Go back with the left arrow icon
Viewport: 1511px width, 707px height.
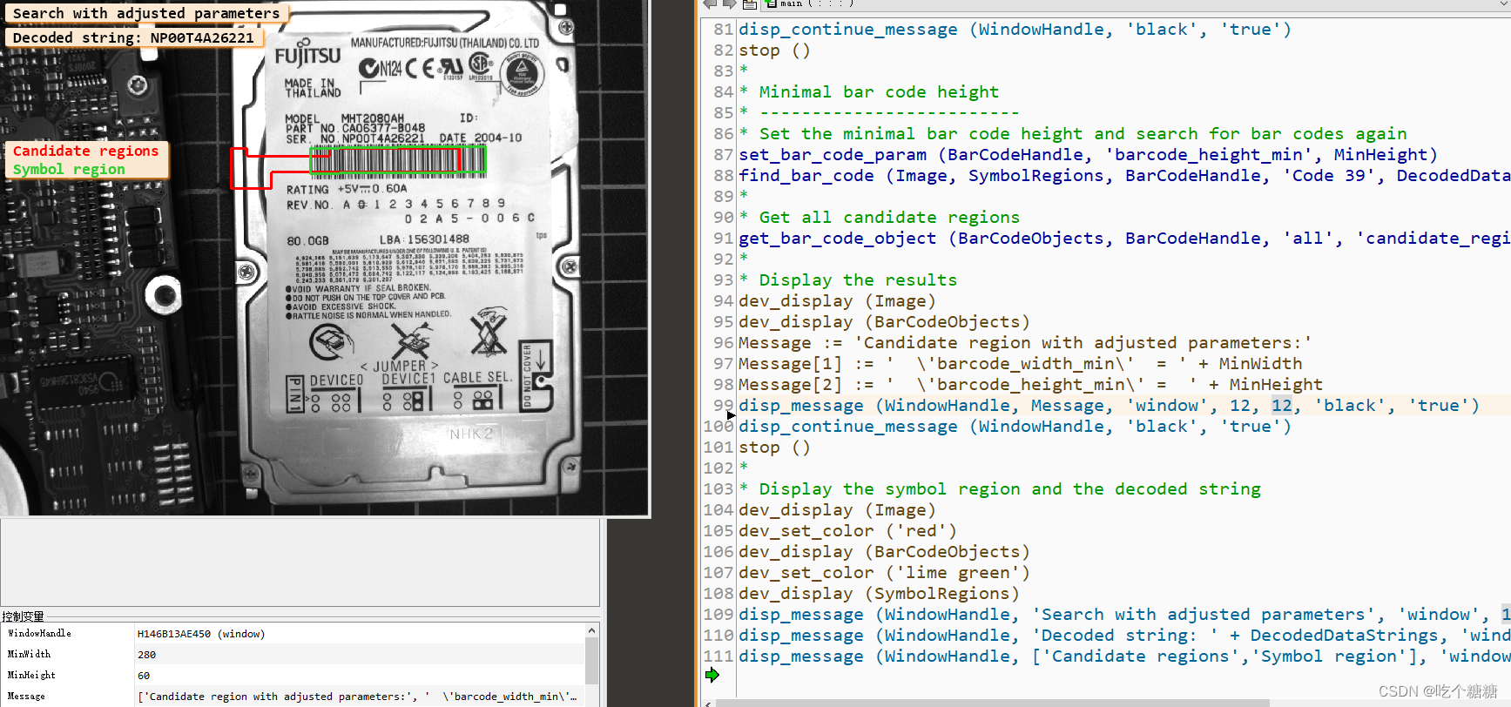click(710, 3)
